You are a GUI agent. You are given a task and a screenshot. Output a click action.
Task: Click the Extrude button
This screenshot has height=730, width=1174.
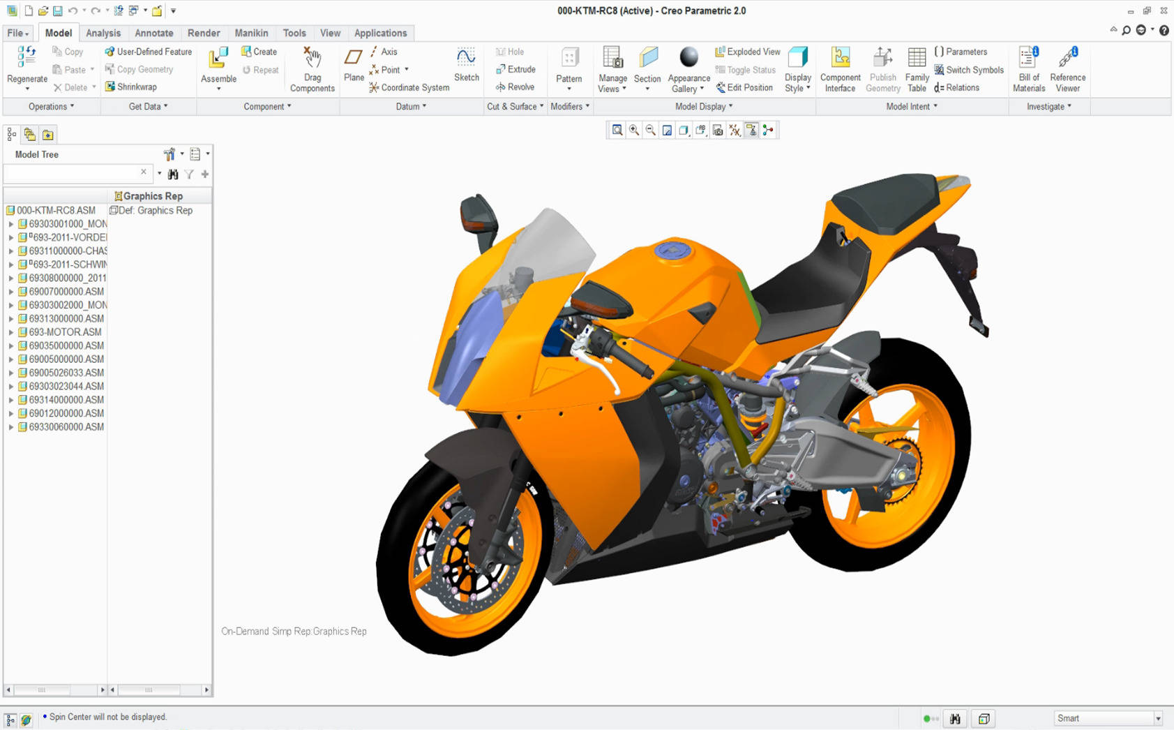[515, 70]
